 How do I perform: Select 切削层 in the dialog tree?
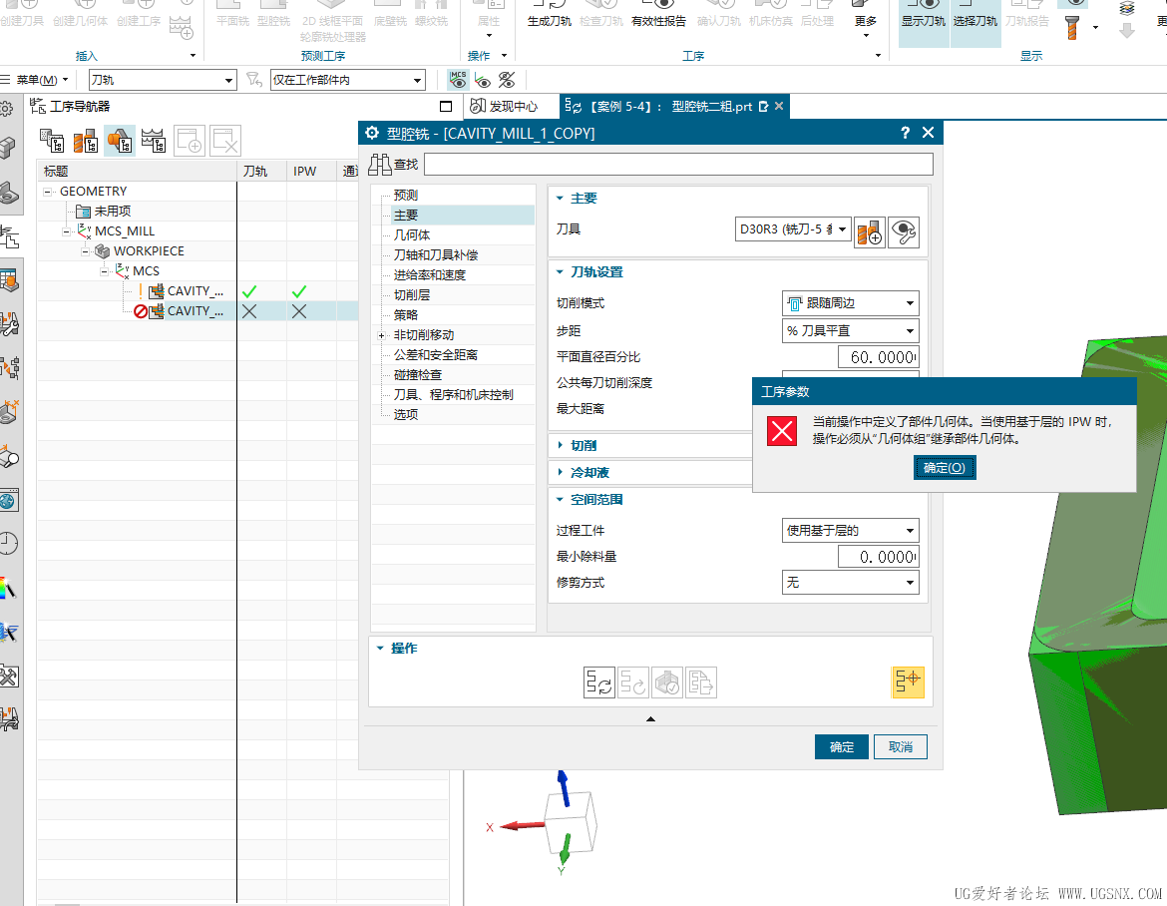(412, 294)
